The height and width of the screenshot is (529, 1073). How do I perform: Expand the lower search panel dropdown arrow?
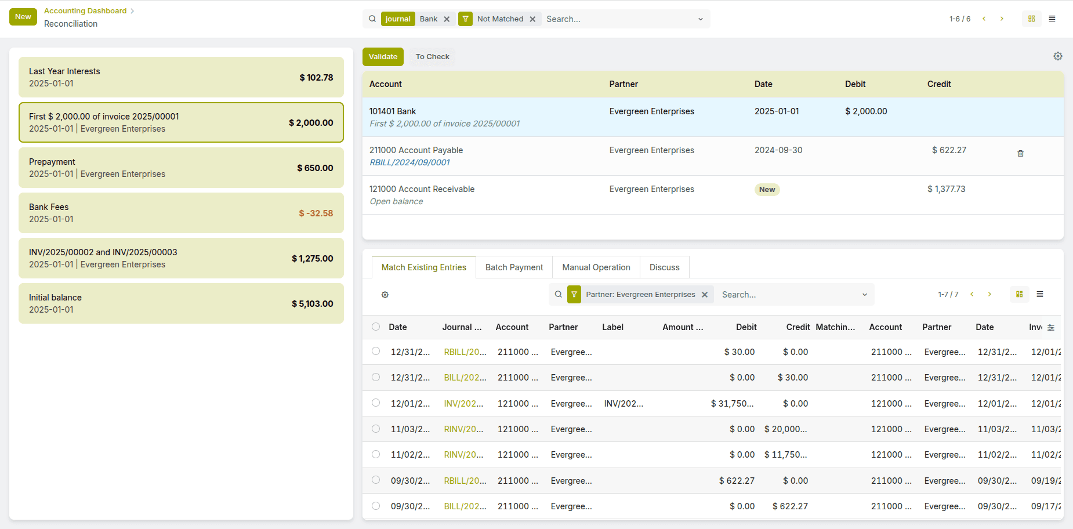click(864, 295)
